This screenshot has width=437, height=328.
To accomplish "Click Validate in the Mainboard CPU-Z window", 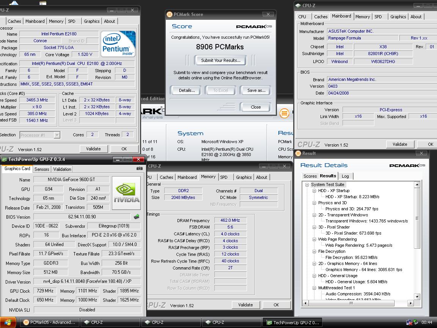I will click(x=400, y=144).
